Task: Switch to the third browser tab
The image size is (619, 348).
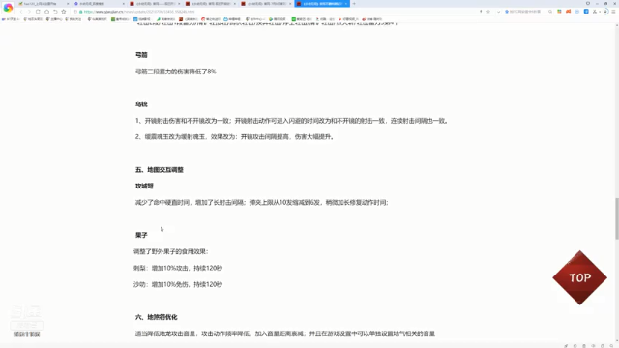Action: (x=155, y=4)
